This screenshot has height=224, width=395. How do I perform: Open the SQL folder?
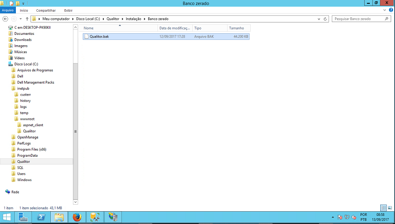pos(20,168)
